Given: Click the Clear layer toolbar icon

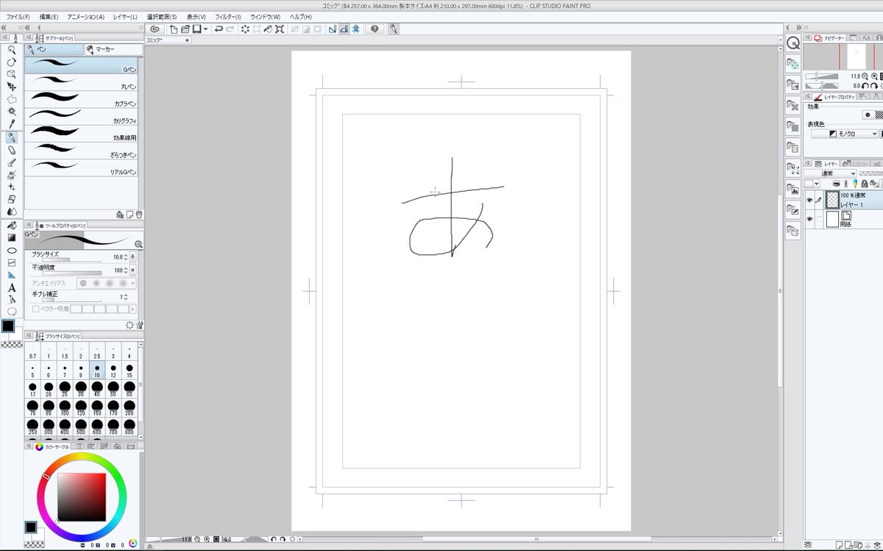Looking at the screenshot, I should pos(245,29).
